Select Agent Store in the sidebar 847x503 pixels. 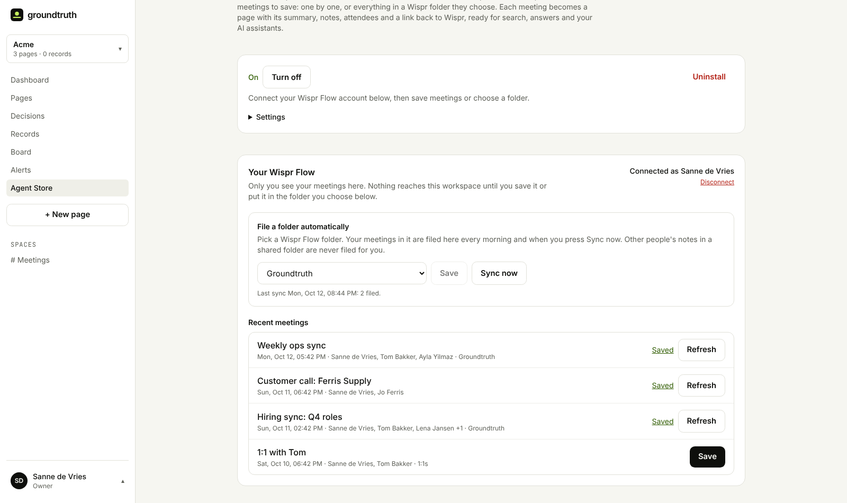pyautogui.click(x=67, y=188)
